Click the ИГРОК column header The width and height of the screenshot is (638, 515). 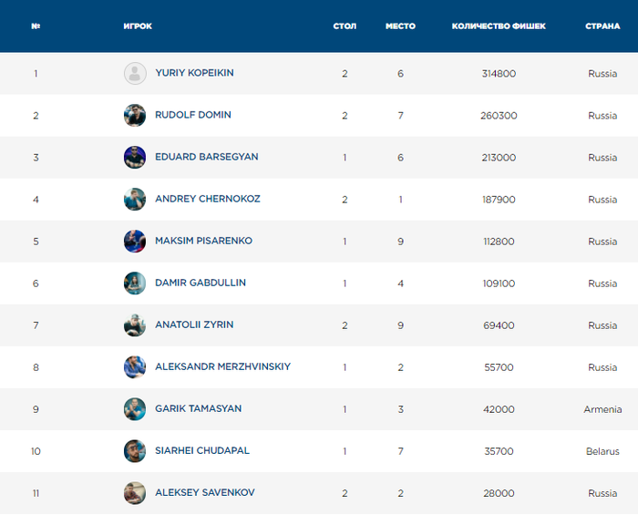click(x=138, y=26)
